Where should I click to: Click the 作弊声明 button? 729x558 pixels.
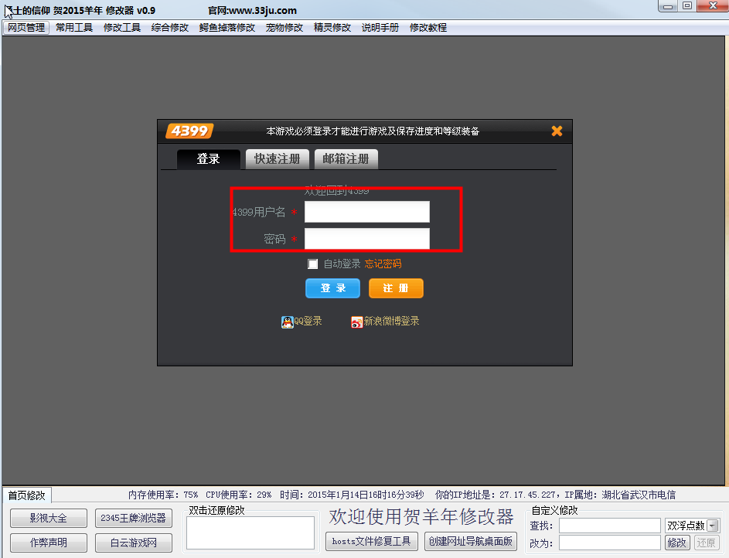pos(49,543)
